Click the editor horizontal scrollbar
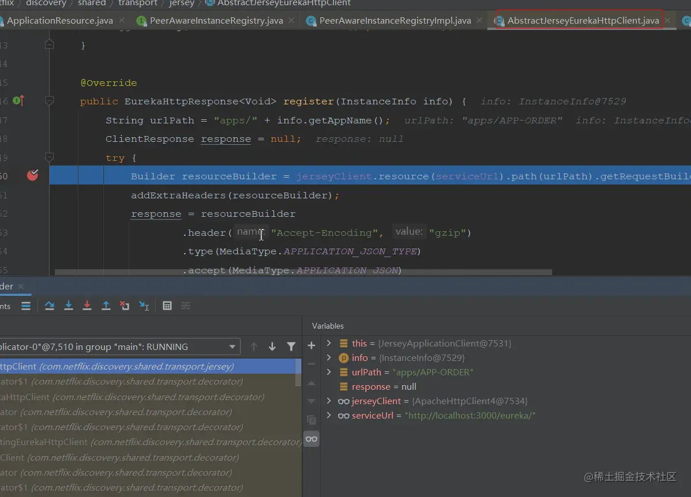Image resolution: width=691 pixels, height=497 pixels. pos(303,272)
